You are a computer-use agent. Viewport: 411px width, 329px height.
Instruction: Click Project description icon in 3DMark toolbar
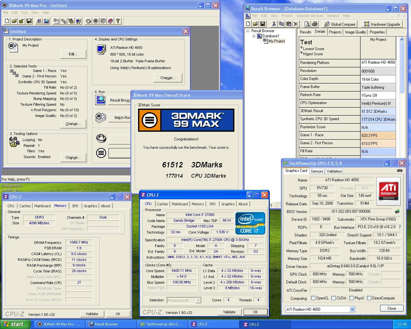pyautogui.click(x=56, y=21)
